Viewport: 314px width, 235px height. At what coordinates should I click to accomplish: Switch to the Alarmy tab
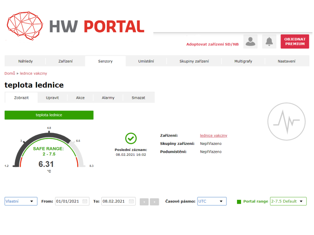click(x=108, y=98)
